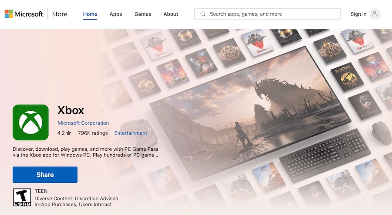Click the Microsoft logo
This screenshot has width=392, height=215.
pyautogui.click(x=24, y=14)
